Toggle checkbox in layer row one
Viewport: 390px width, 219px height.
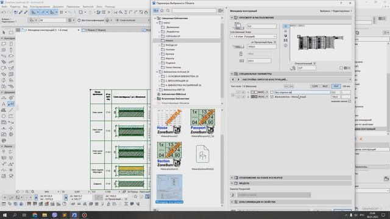272,92
